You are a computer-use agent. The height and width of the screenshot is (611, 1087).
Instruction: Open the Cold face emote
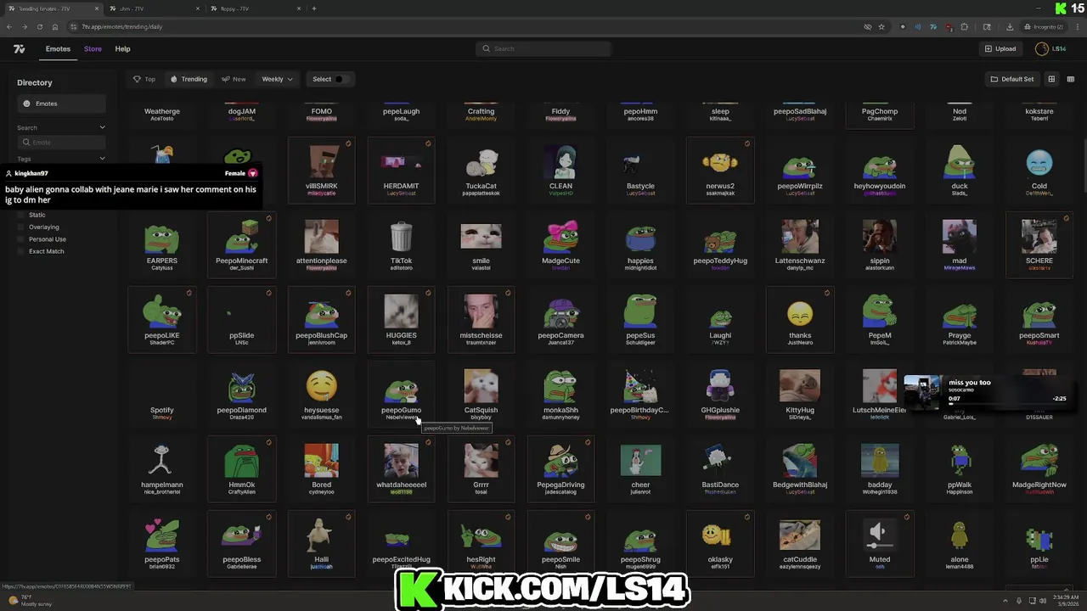1039,170
